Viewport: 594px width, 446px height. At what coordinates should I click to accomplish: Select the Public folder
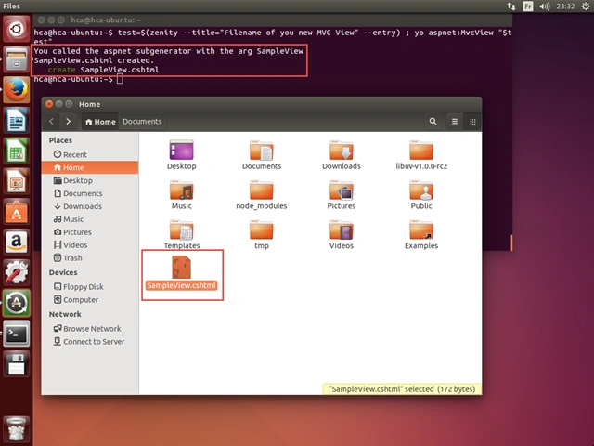(421, 194)
